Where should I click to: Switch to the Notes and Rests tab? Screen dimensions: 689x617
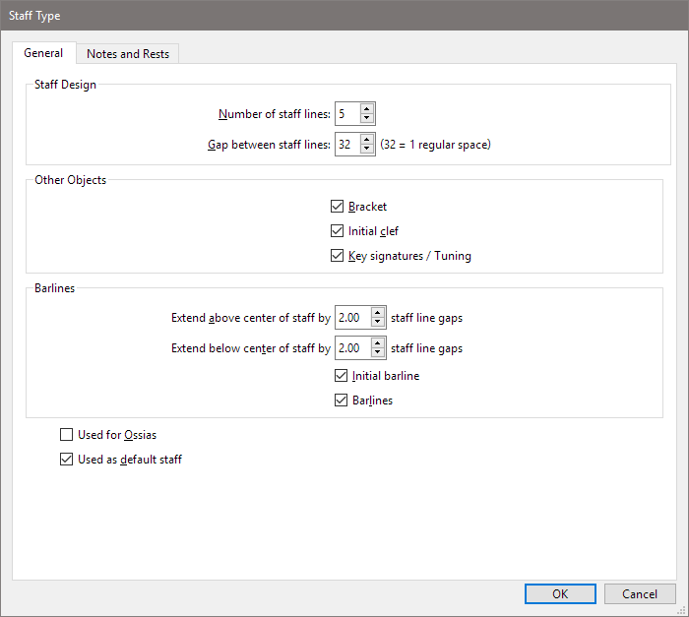(x=128, y=54)
